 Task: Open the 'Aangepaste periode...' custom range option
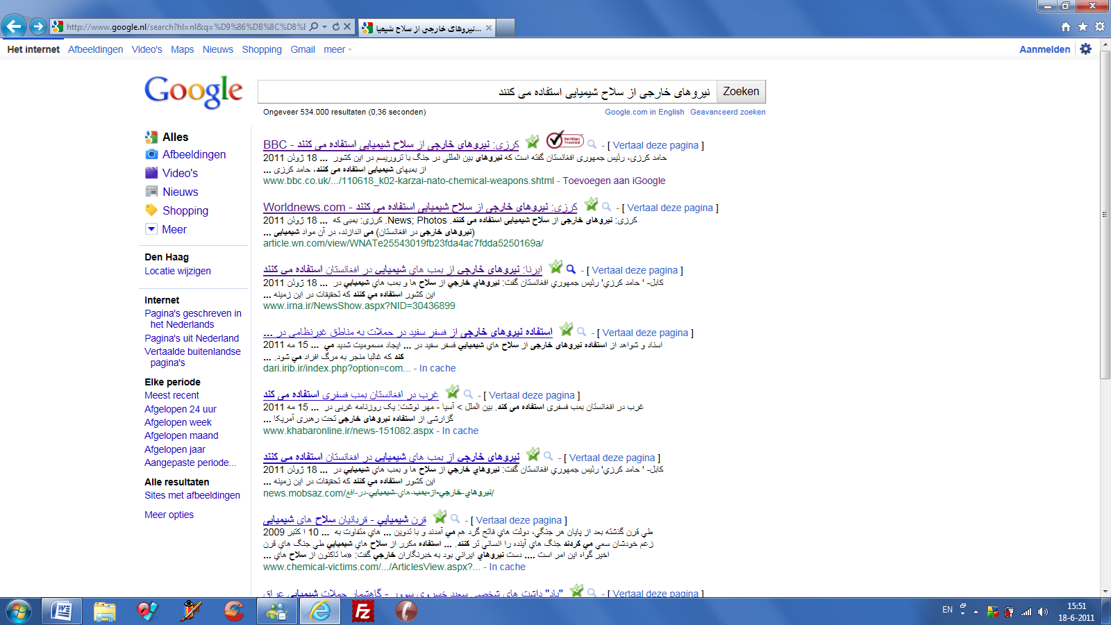coord(190,462)
